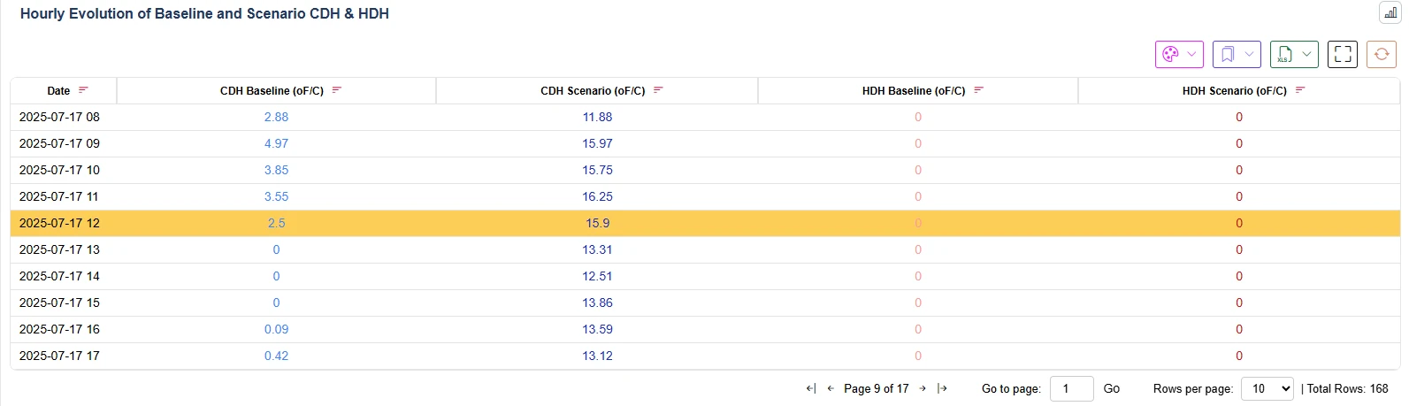This screenshot has height=406, width=1409.
Task: Open the color palette theme options
Action: [1170, 54]
